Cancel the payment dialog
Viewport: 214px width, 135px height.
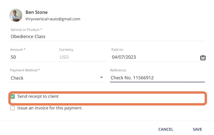tap(166, 129)
